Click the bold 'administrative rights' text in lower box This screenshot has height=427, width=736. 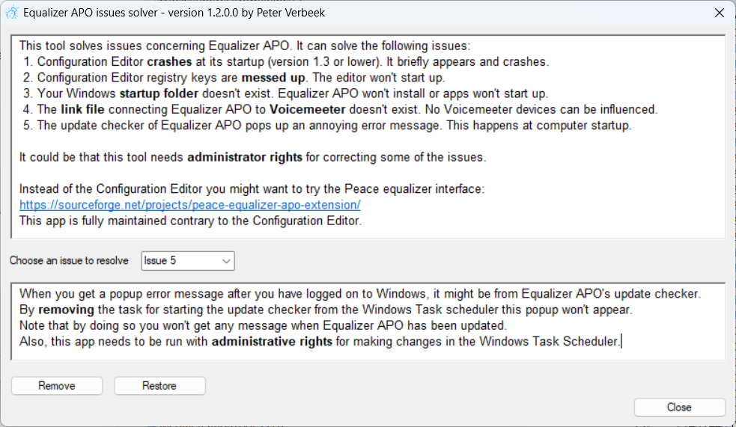pos(271,342)
